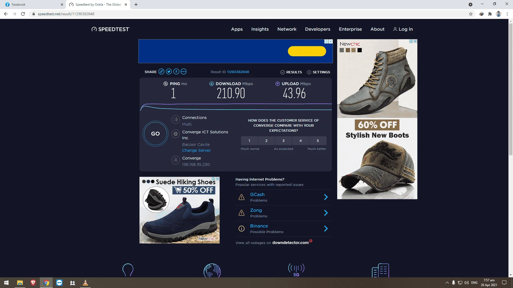Open Chrome profile avatar

[499, 14]
